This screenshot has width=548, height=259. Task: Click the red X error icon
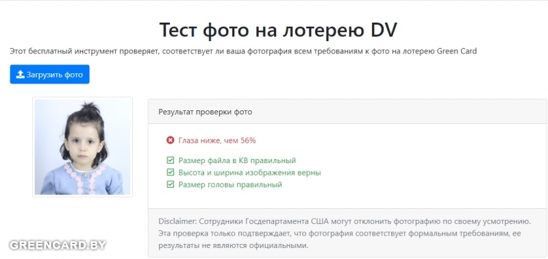[170, 140]
